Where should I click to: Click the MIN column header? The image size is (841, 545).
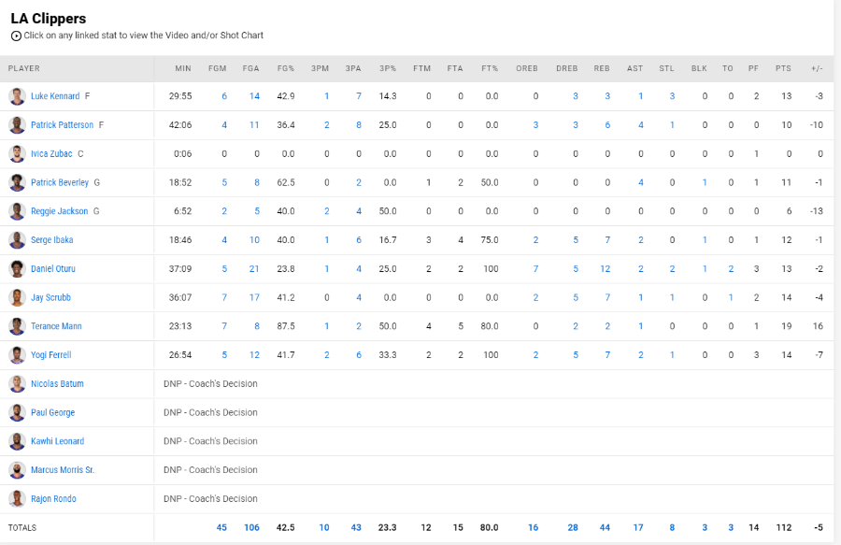click(x=183, y=68)
